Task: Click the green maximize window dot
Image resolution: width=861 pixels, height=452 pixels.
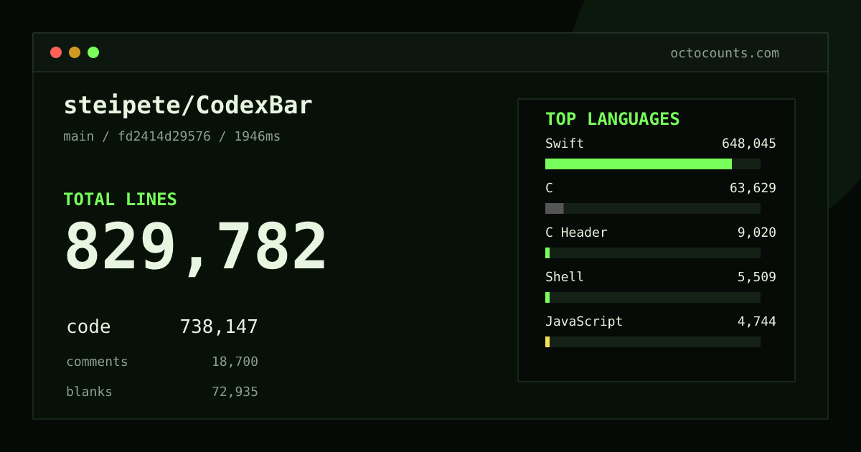Action: point(93,52)
